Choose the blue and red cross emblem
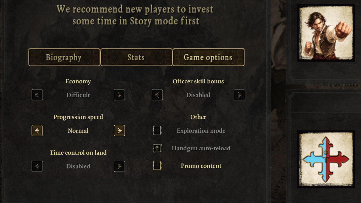This screenshot has width=361, height=203. coord(326,159)
